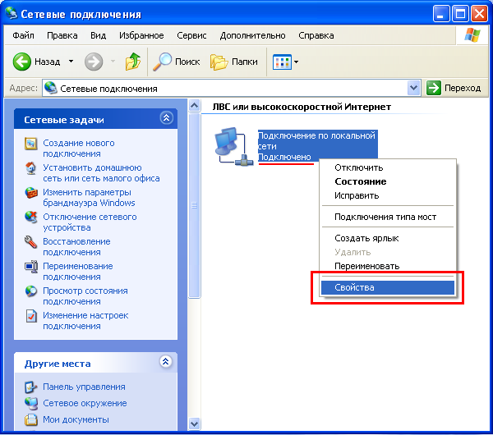The image size is (493, 435).
Task: Choose Исправить in context menu
Action: click(388, 195)
